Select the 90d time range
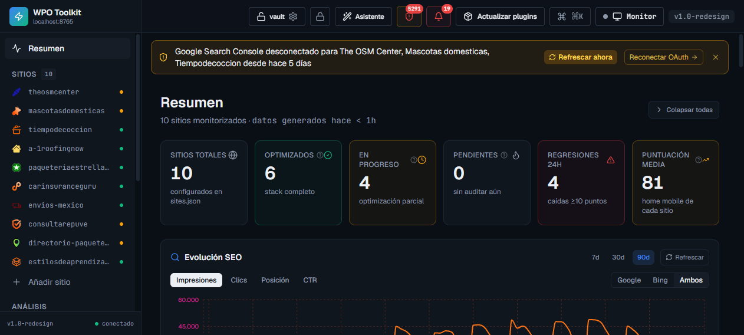This screenshot has width=744, height=335. [x=643, y=257]
